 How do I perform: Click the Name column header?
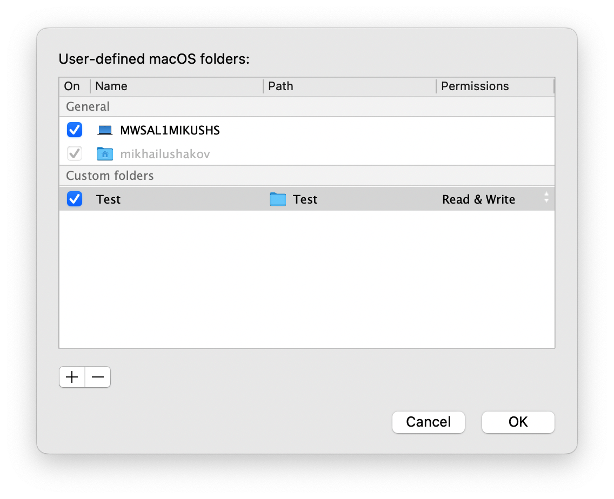pos(111,86)
